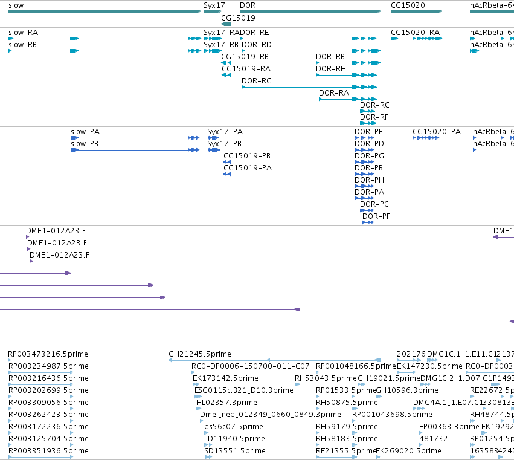Image resolution: width=514 pixels, height=460 pixels.
Task: Select the RC0-DP0006-150700-011-C07 EST
Action: click(x=193, y=372)
